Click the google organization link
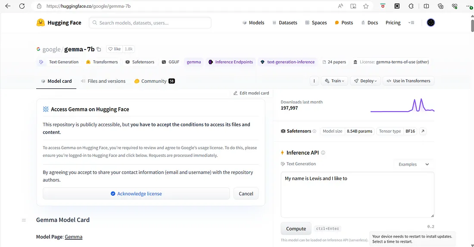This screenshot has width=474, height=247. (x=51, y=49)
